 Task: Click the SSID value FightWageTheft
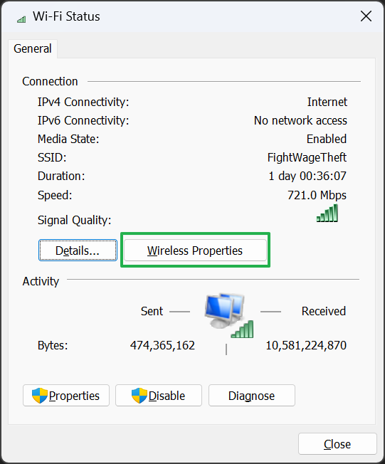point(307,157)
